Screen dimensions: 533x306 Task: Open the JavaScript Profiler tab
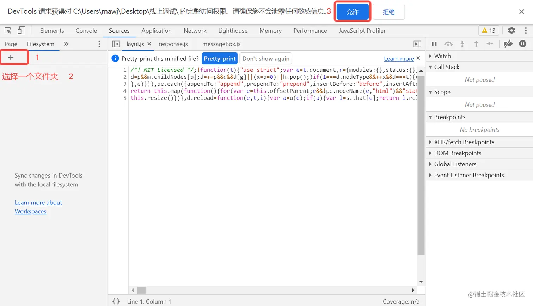point(362,31)
